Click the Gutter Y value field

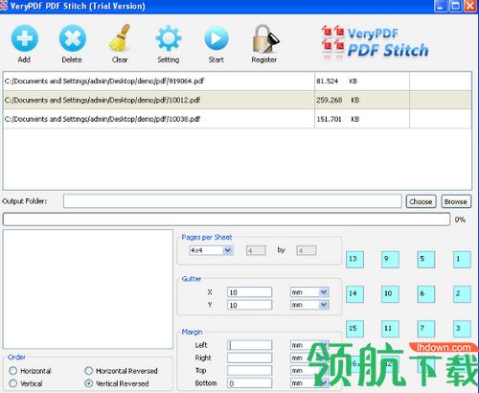(249, 305)
